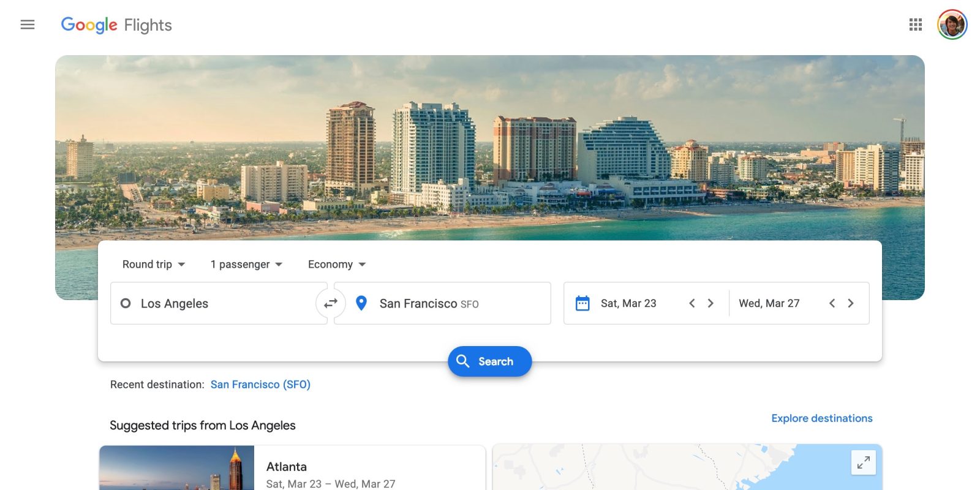Click the calendar icon in date field
The width and height of the screenshot is (980, 490).
582,303
